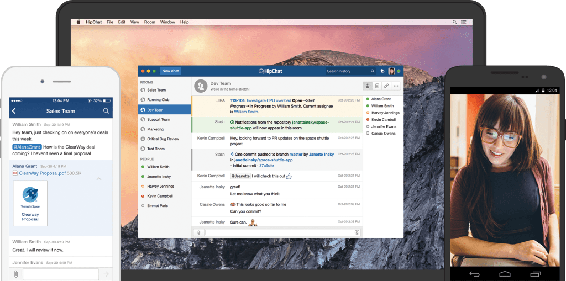Open the Marketing room

(x=164, y=129)
